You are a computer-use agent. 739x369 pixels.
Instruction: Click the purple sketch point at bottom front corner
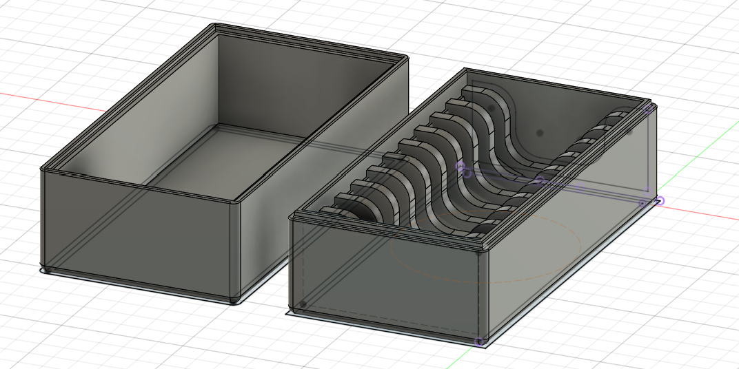tap(480, 341)
